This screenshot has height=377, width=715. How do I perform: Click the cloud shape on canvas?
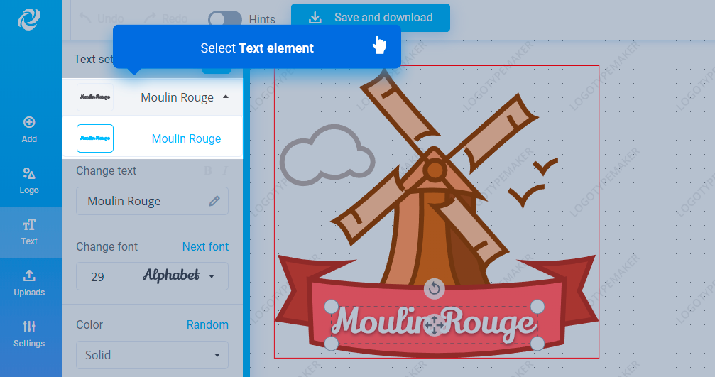tap(327, 155)
